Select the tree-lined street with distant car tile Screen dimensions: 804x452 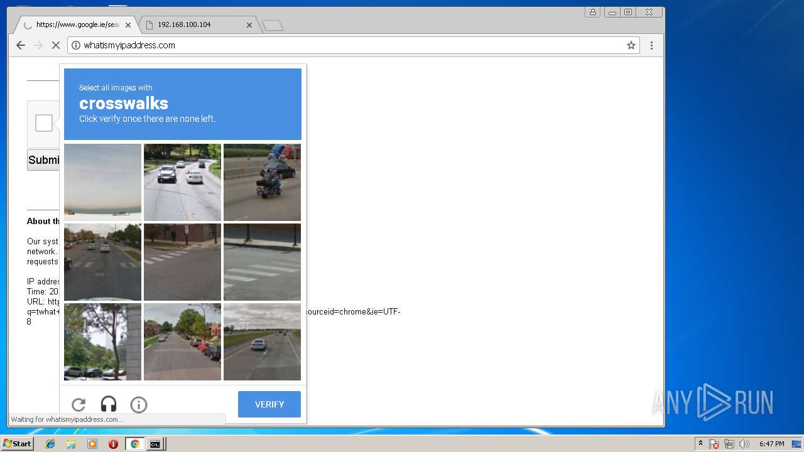click(x=102, y=262)
